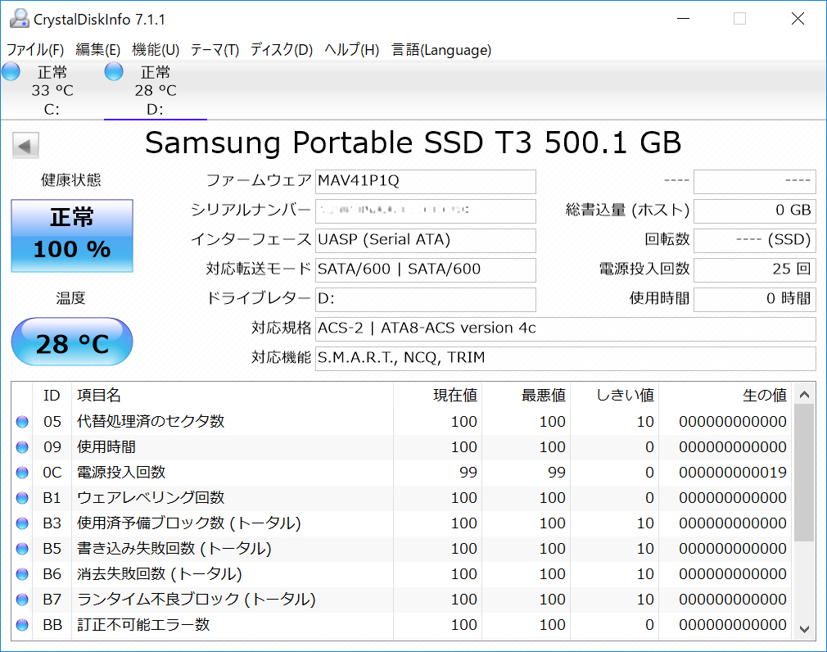Viewport: 827px width, 652px height.
Task: Open the ディスク(D) menu
Action: pyautogui.click(x=282, y=50)
